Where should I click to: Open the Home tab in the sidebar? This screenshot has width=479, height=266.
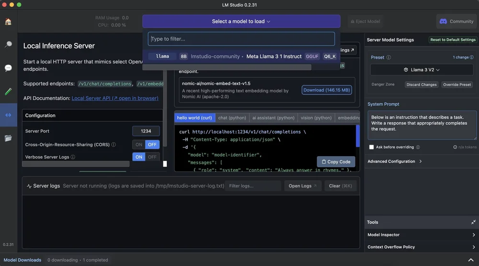[x=8, y=21]
